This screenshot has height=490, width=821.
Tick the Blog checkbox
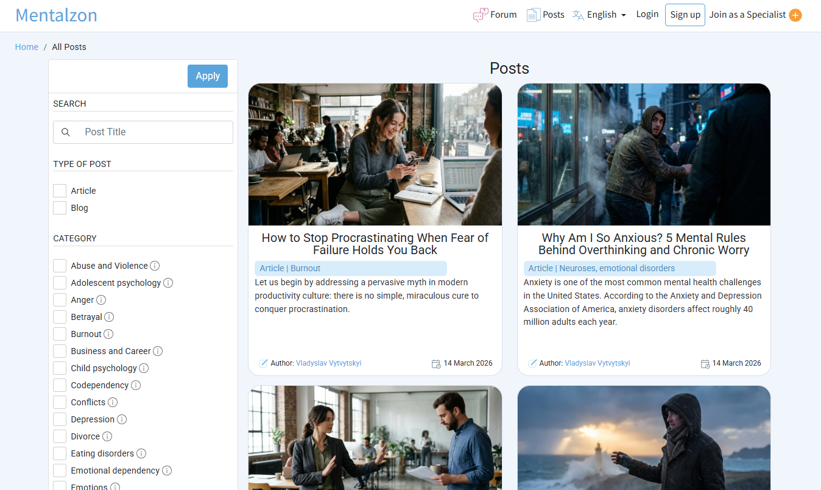click(60, 208)
